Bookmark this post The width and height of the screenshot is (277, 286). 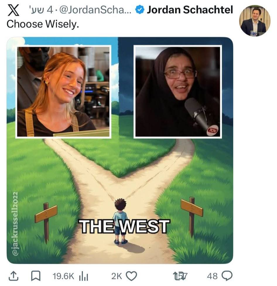pos(36,276)
